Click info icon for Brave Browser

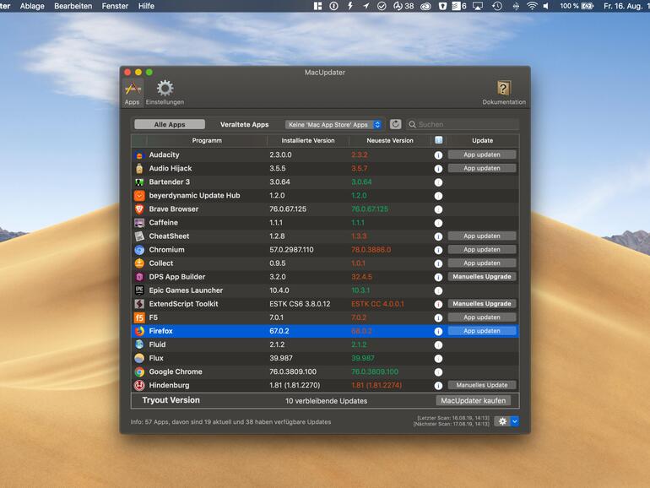click(438, 209)
